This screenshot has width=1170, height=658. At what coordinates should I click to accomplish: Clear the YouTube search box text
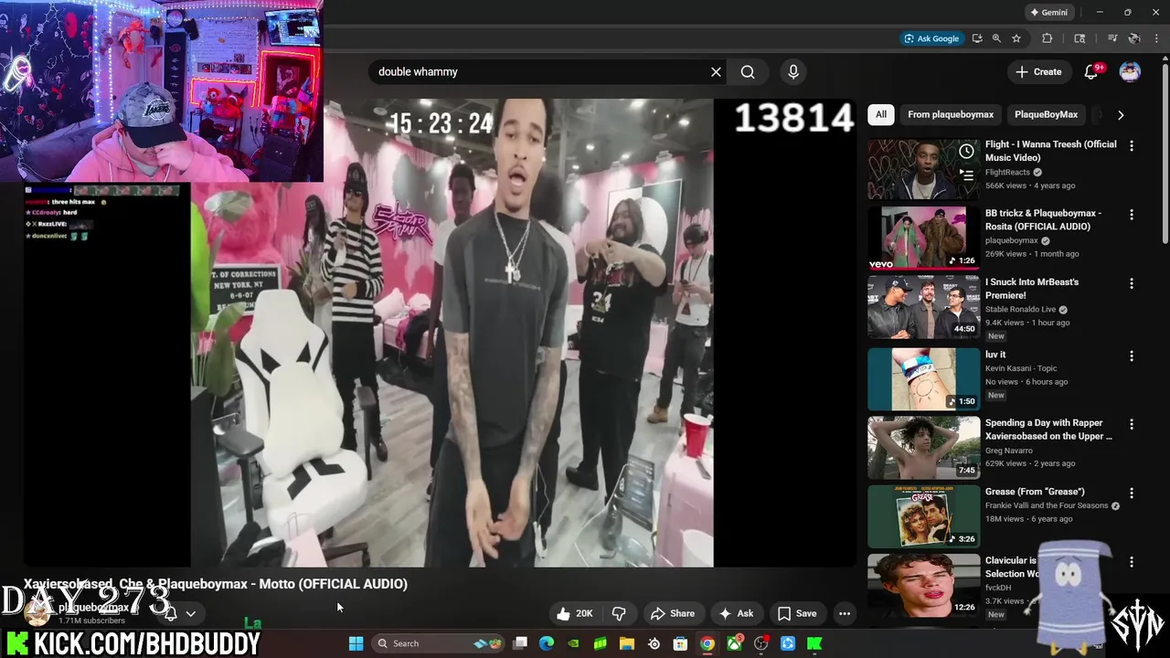click(716, 71)
